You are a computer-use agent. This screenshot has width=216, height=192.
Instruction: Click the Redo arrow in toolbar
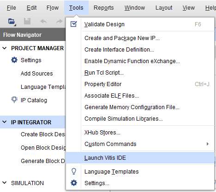coord(60,21)
